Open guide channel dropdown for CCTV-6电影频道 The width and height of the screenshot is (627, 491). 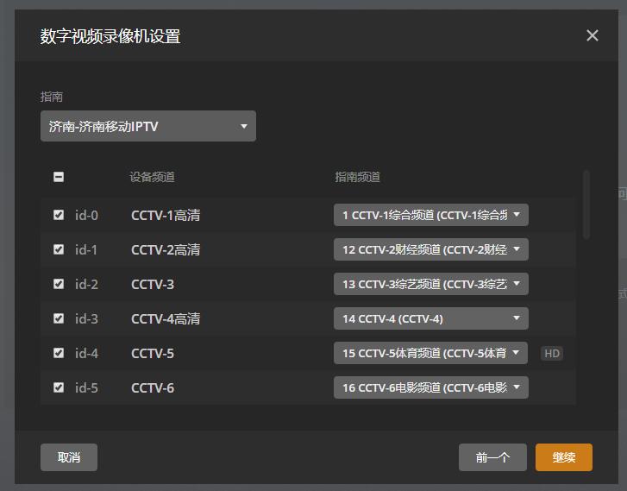431,387
